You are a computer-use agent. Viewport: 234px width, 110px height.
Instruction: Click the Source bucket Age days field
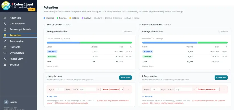[x=60, y=89]
